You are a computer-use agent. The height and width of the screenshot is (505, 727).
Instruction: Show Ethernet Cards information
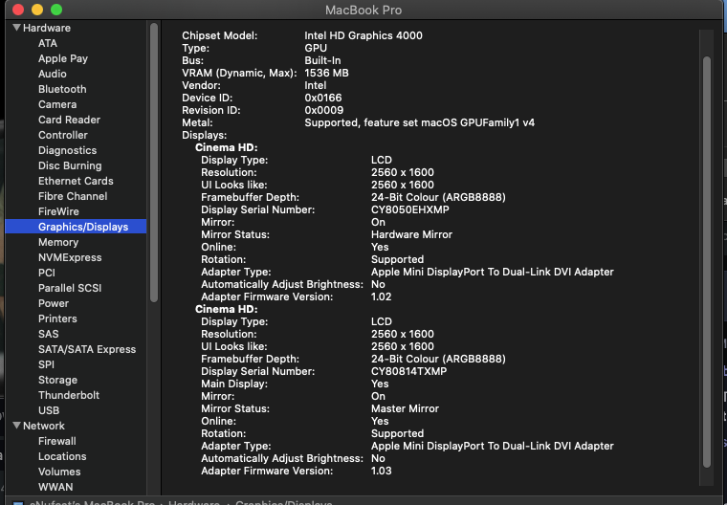76,181
